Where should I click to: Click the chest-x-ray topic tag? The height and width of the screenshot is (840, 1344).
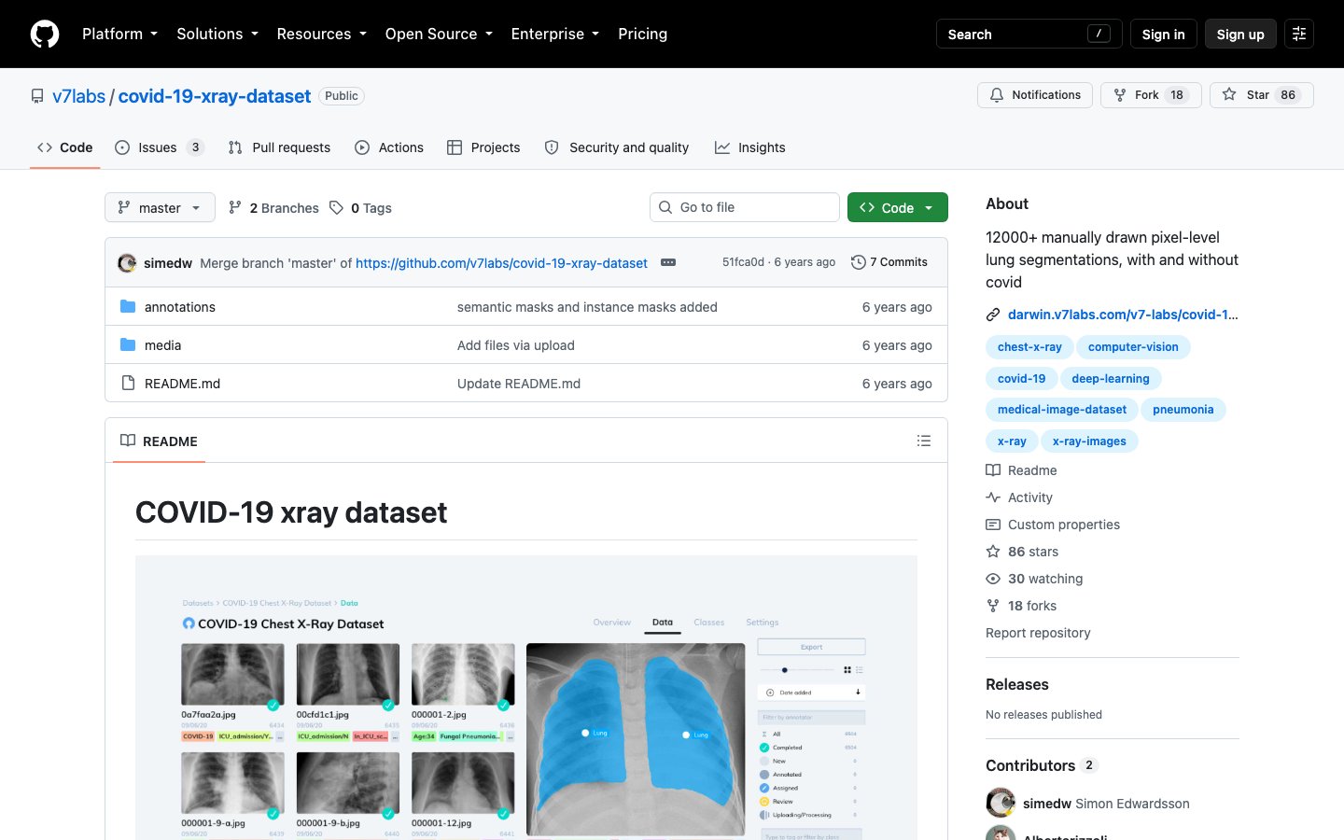click(1029, 347)
